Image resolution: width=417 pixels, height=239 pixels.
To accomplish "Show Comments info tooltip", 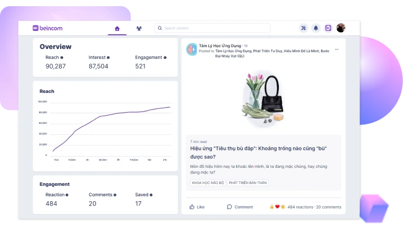I will (115, 195).
